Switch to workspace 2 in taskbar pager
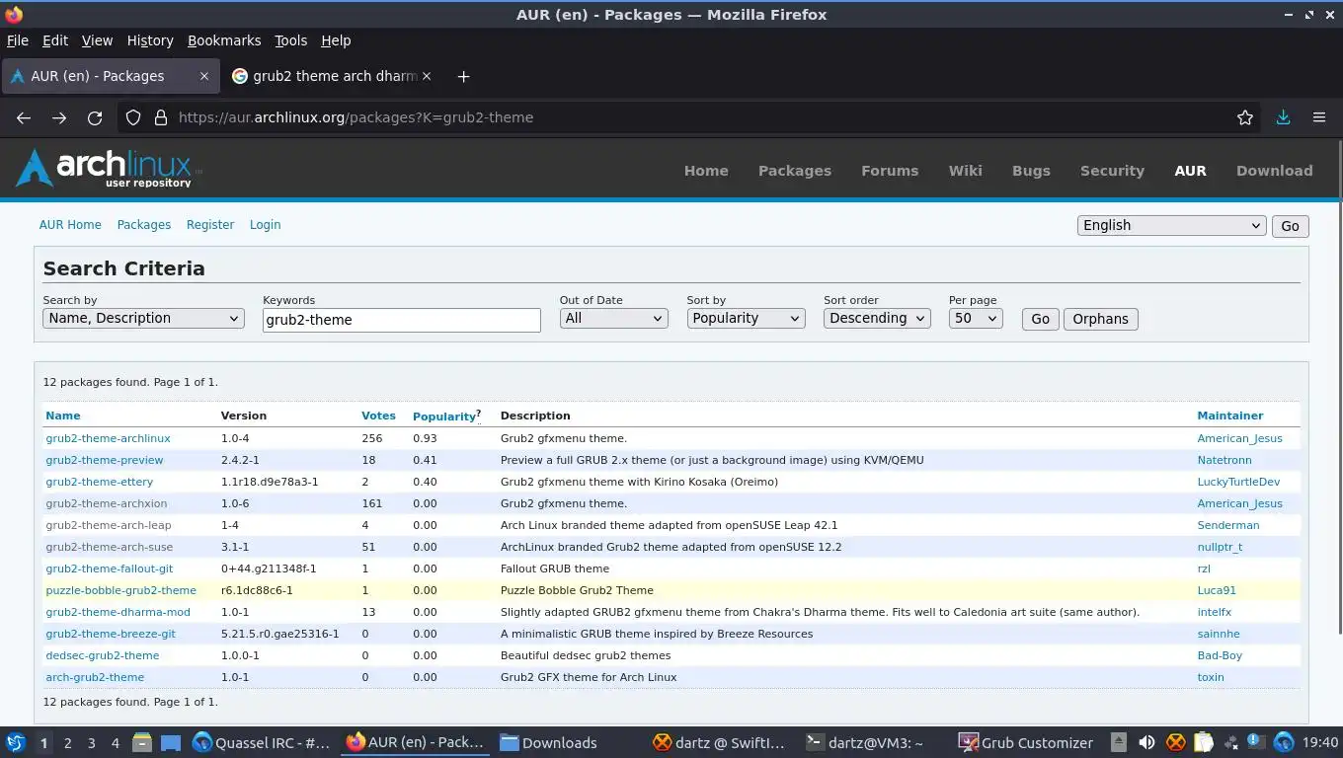The width and height of the screenshot is (1343, 758). [67, 743]
